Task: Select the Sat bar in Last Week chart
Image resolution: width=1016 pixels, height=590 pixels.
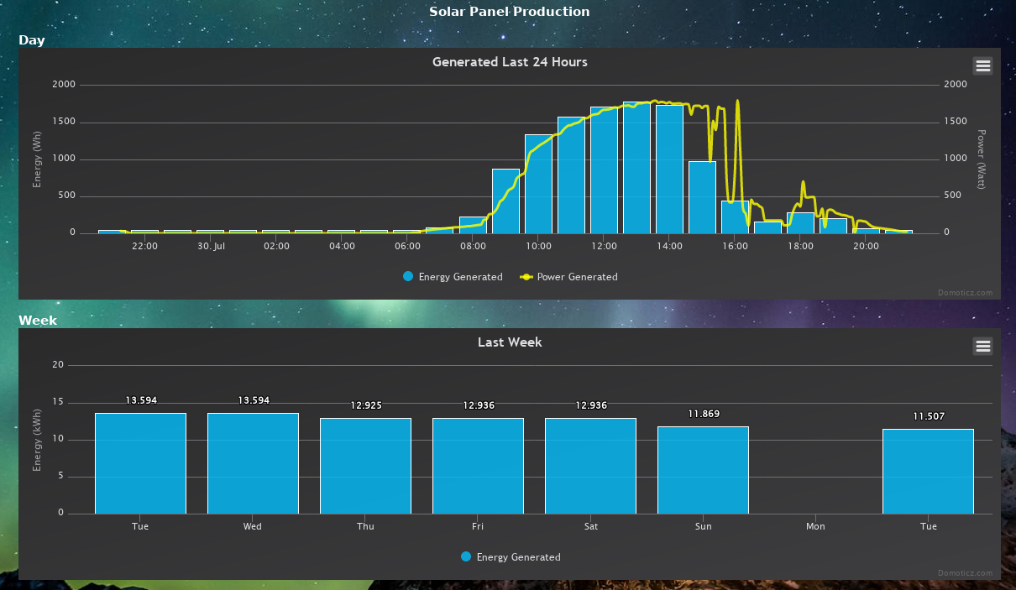Action: click(x=590, y=466)
